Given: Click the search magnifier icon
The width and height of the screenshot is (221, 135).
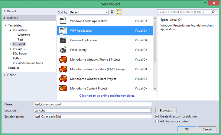Looking at the screenshot, I should point(213,12).
